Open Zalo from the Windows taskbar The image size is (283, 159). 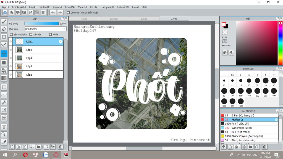pos(46,155)
